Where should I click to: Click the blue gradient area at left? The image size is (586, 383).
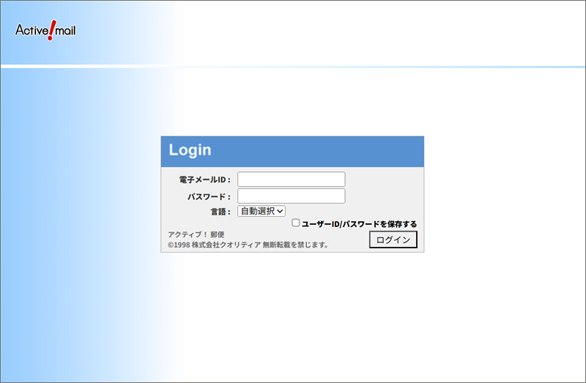click(x=44, y=220)
